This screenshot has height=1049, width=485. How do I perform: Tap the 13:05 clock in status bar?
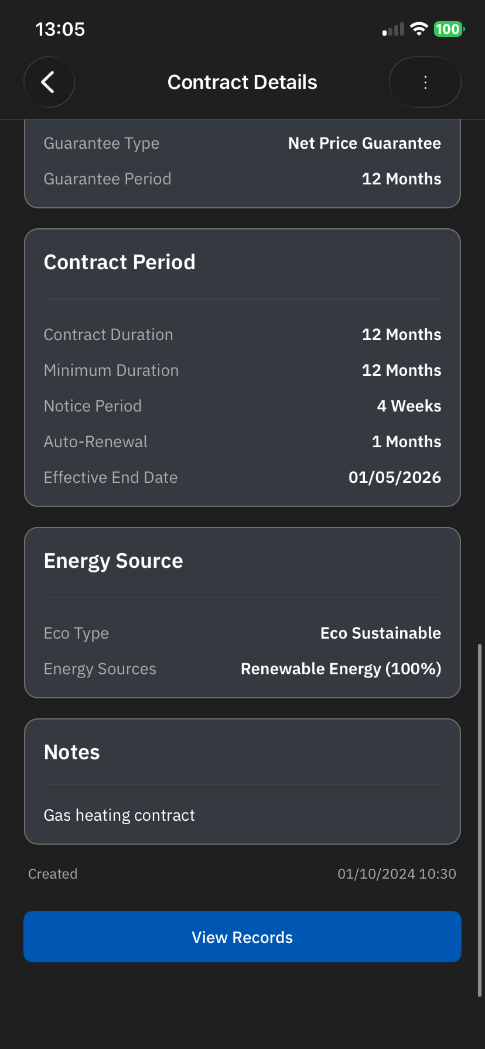60,29
